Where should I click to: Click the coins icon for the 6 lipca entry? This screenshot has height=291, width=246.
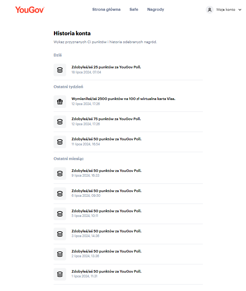(x=60, y=194)
